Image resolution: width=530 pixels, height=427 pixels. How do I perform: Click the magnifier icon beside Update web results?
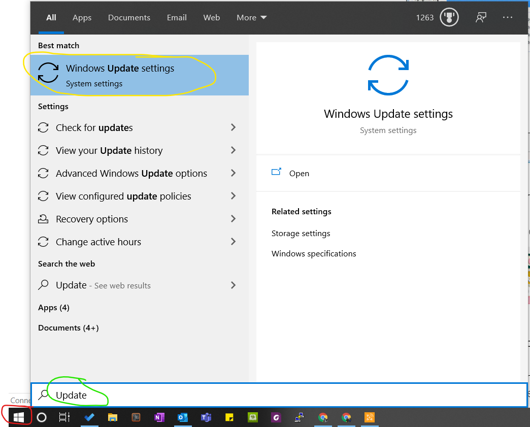[43, 285]
